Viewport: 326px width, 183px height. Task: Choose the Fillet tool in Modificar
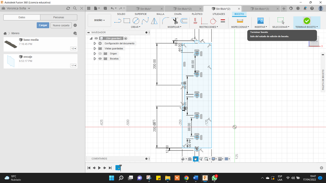166,21
